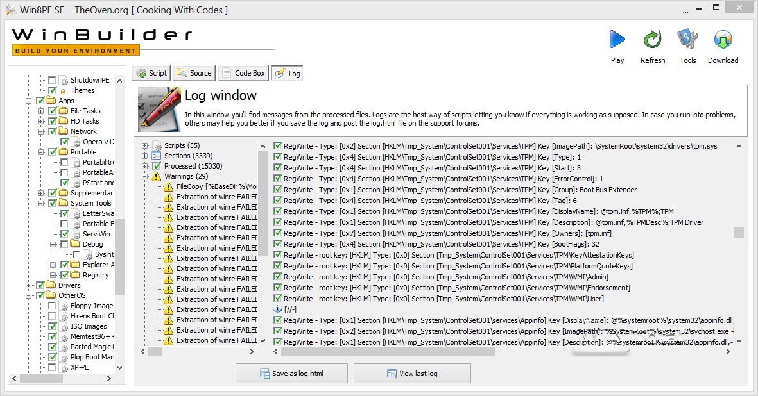Image resolution: width=758 pixels, height=396 pixels.
Task: Select the RegWrite Boot Bus Extender row
Action: (x=455, y=190)
